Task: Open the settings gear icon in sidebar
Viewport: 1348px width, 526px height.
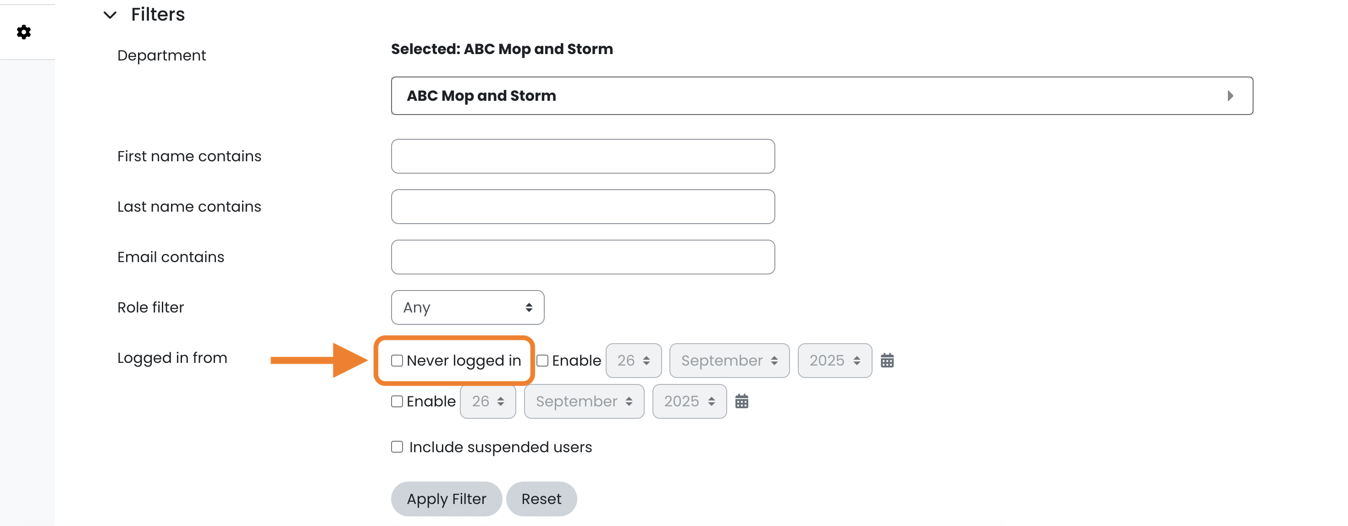Action: tap(23, 32)
